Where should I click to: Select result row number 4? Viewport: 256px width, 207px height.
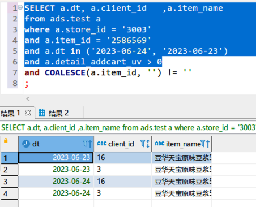click(9, 193)
